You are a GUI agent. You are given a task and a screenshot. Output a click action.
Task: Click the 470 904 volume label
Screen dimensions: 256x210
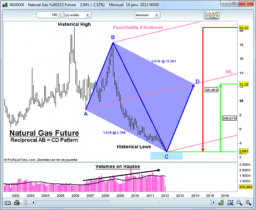click(x=245, y=187)
